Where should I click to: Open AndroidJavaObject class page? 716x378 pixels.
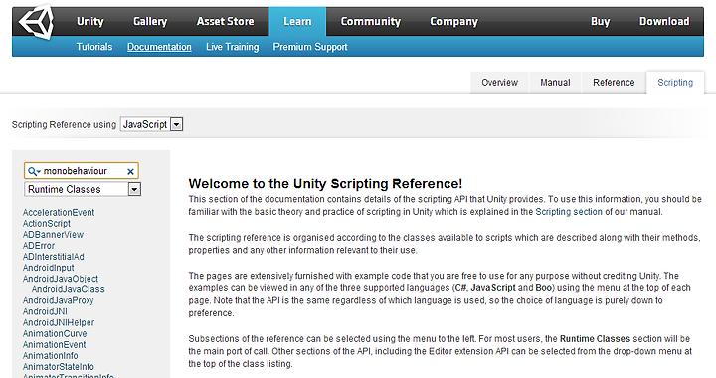coord(61,279)
